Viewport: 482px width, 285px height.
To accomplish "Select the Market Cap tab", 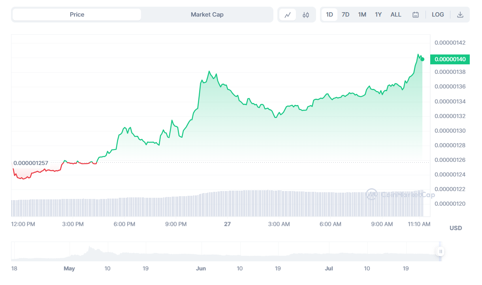I will [x=207, y=15].
